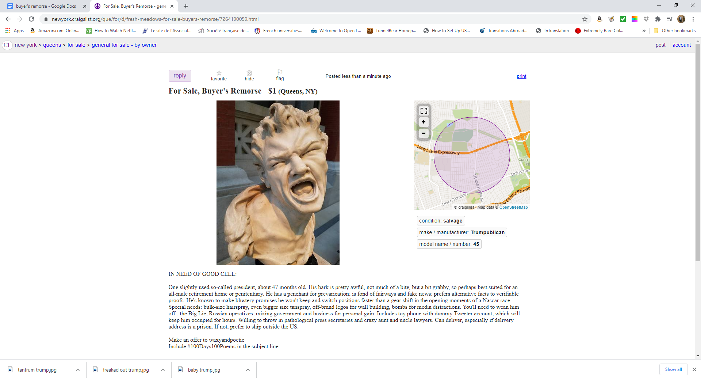This screenshot has height=380, width=701.
Task: Open the map in fullscreen mode
Action: pyautogui.click(x=424, y=111)
